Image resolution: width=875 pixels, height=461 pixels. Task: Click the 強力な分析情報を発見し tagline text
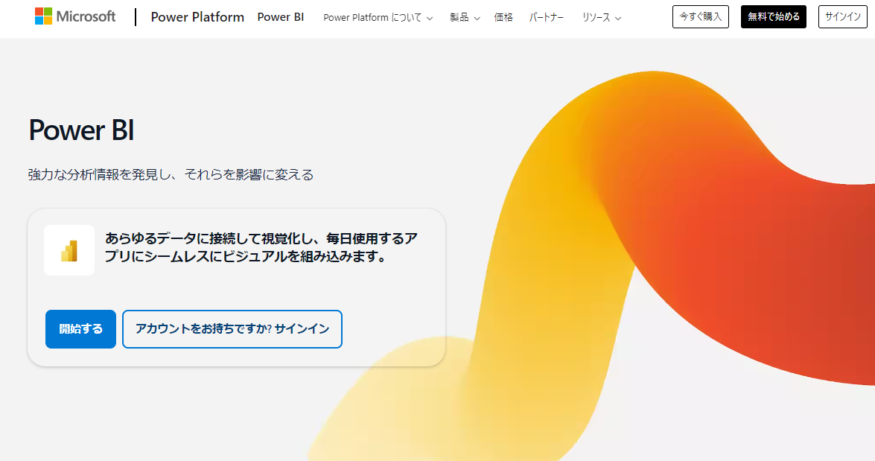(x=171, y=175)
